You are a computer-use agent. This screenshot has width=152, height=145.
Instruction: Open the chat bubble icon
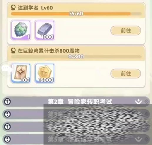6,68
